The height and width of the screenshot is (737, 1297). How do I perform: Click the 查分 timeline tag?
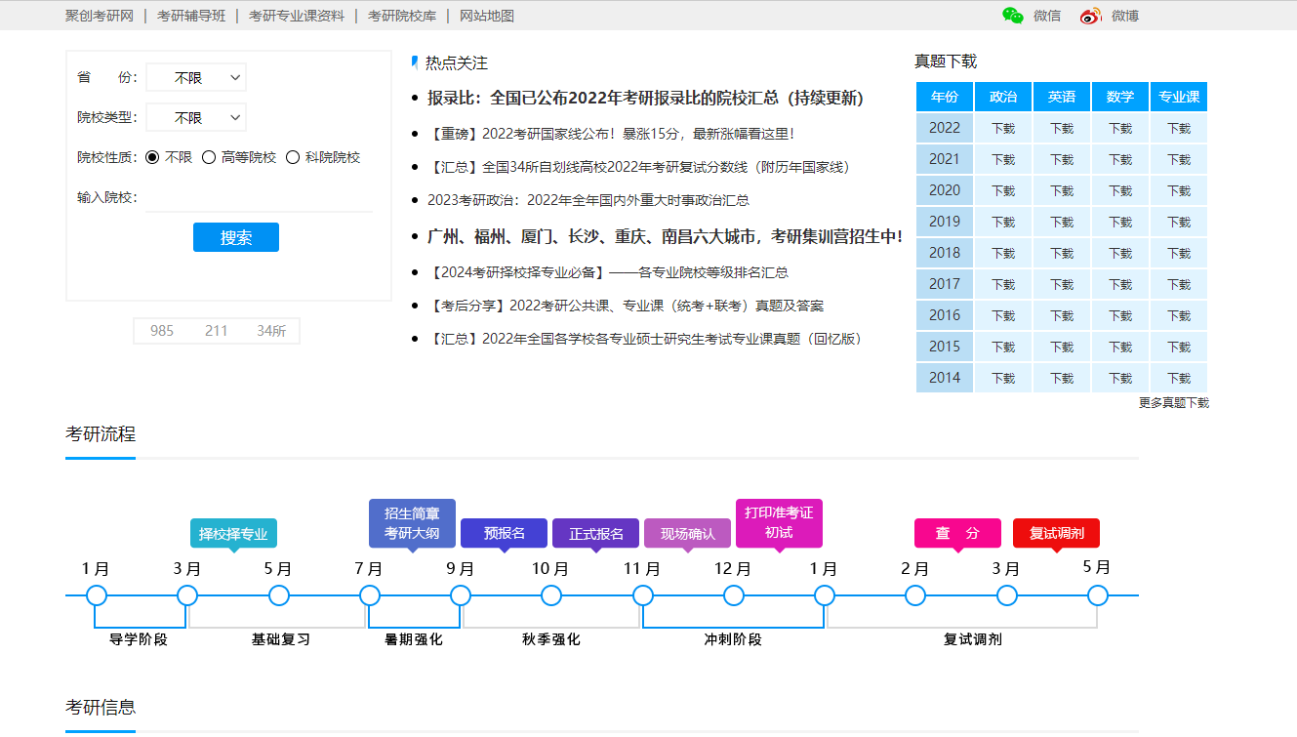[957, 533]
